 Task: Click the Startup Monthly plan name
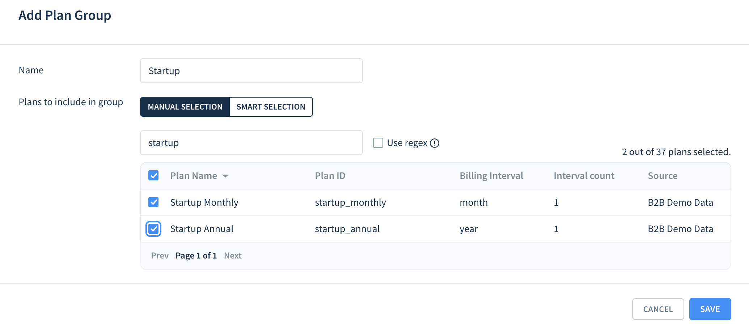pyautogui.click(x=204, y=202)
